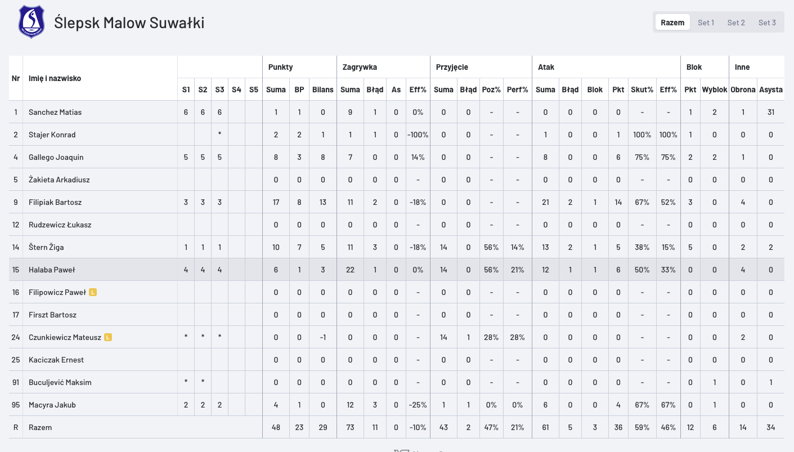Click the Ślepsk Malow Suwałki team logo
The image size is (794, 452).
point(32,22)
